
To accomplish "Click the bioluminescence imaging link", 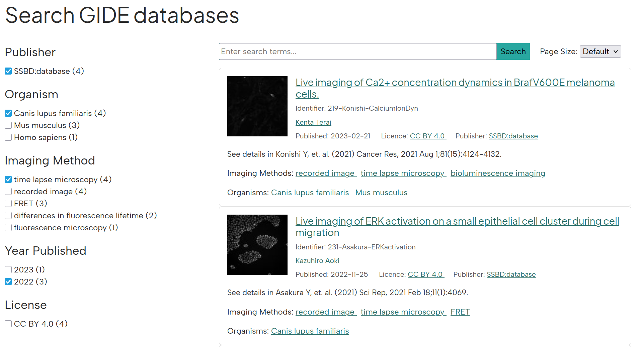I will [498, 173].
